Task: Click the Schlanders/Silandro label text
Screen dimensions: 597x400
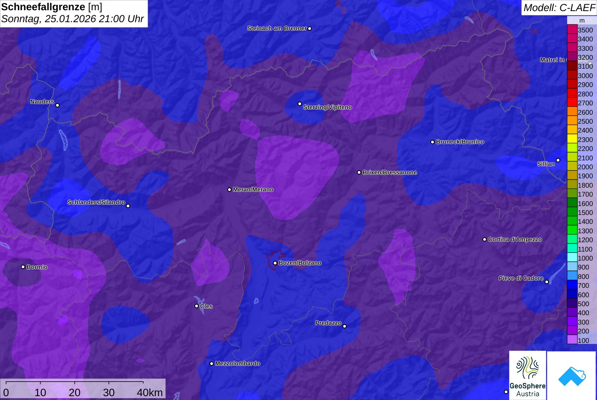Action: tap(96, 203)
